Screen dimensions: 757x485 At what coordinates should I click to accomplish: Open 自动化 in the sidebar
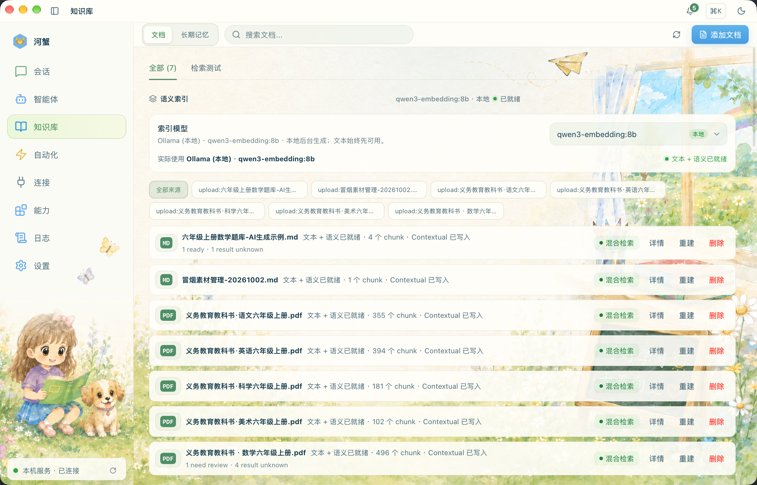(x=67, y=155)
